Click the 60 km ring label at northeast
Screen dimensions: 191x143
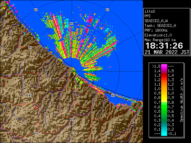click(x=107, y=10)
